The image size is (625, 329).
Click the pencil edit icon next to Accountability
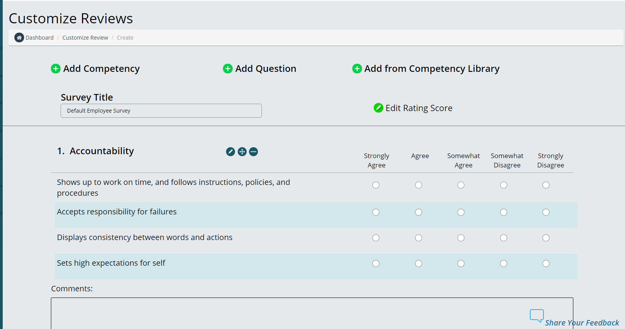(x=230, y=151)
